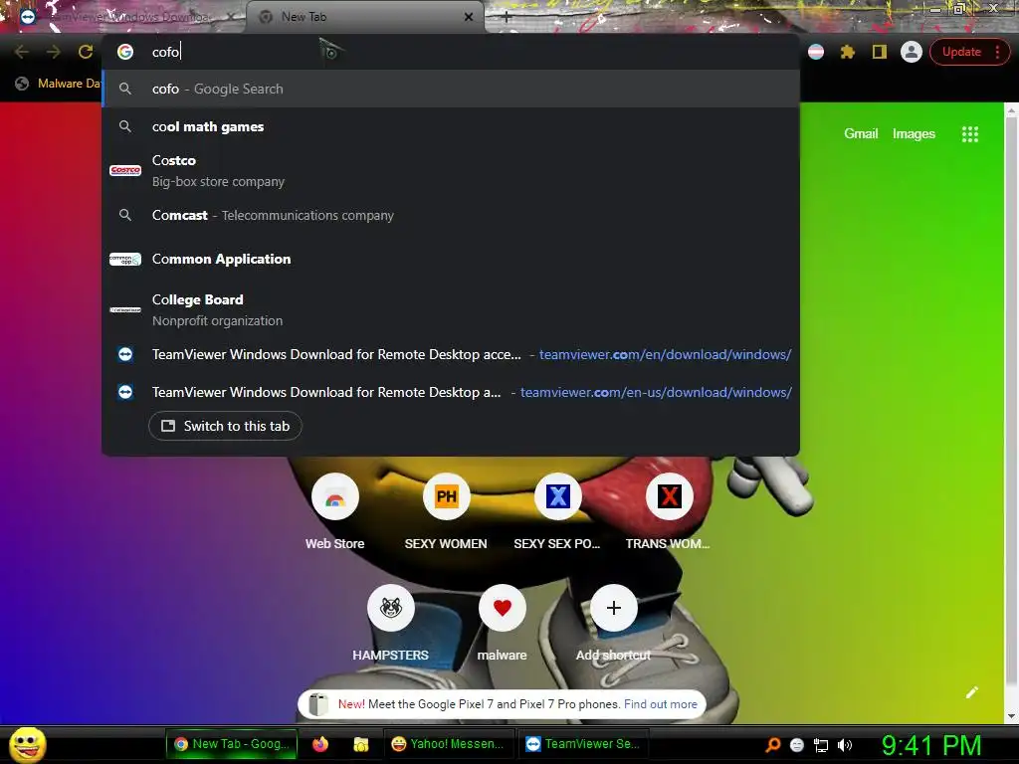This screenshot has height=764, width=1019.
Task: Click the browser back arrow
Action: tap(22, 52)
